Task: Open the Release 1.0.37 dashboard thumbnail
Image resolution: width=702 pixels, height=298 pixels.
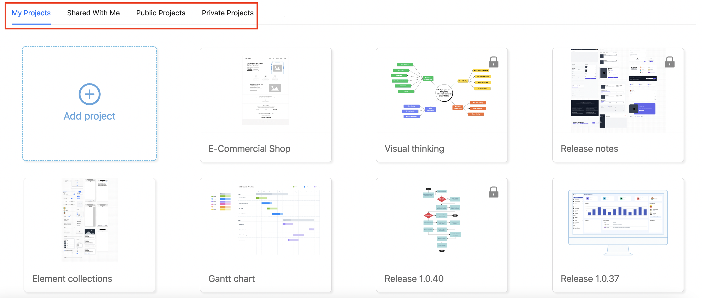Action: [x=618, y=220]
